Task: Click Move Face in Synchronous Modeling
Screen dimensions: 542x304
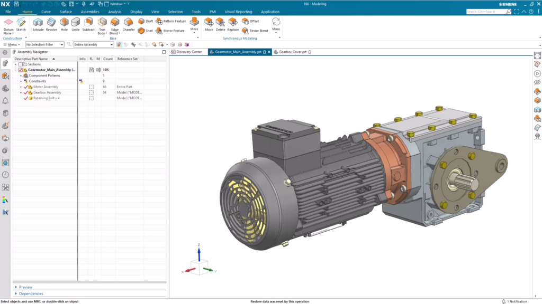Action: tap(209, 24)
